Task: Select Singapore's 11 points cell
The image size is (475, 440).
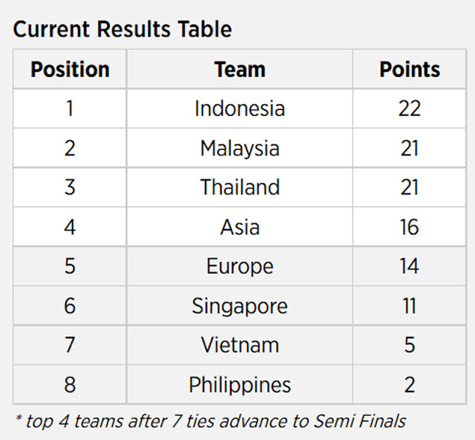Action: click(409, 306)
